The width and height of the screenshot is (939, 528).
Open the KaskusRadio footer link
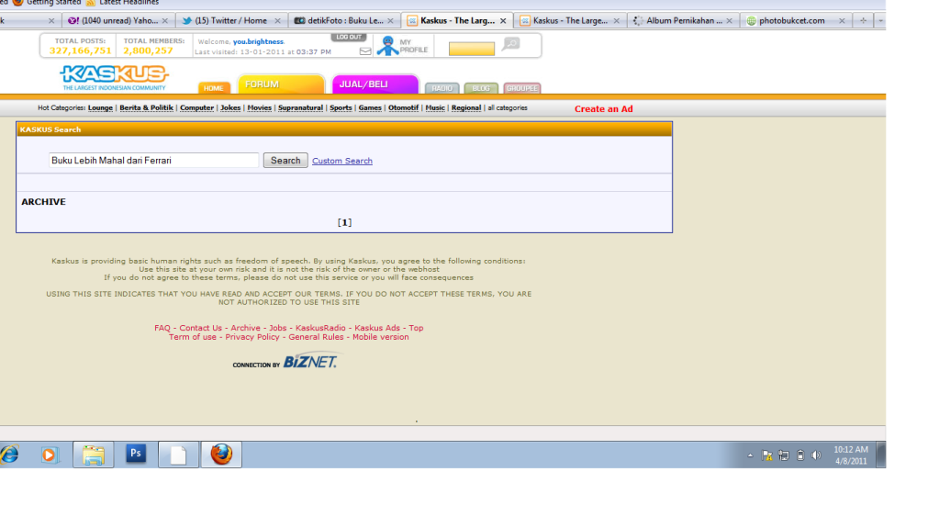320,328
